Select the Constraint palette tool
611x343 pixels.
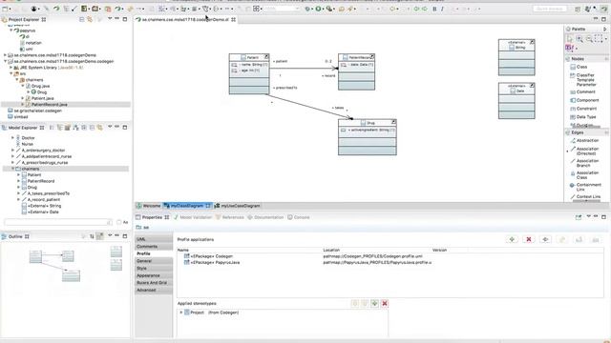pos(583,109)
